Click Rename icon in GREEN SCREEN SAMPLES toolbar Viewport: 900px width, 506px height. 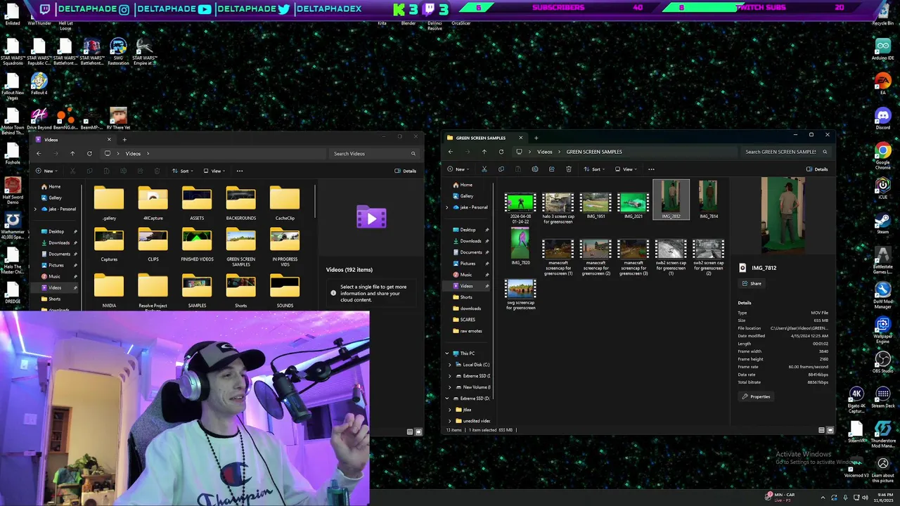[x=534, y=169]
